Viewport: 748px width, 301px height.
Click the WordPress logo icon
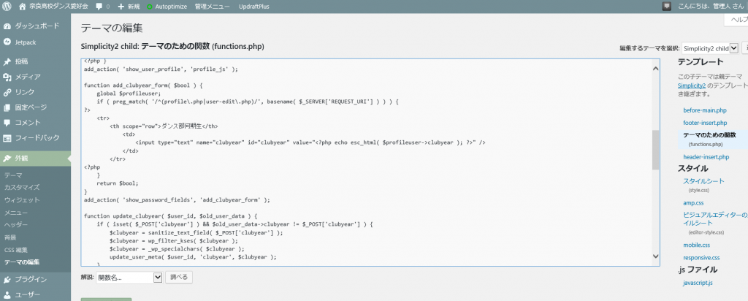pyautogui.click(x=8, y=7)
